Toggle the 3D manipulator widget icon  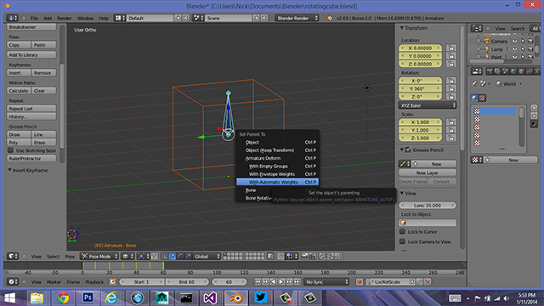(164, 257)
